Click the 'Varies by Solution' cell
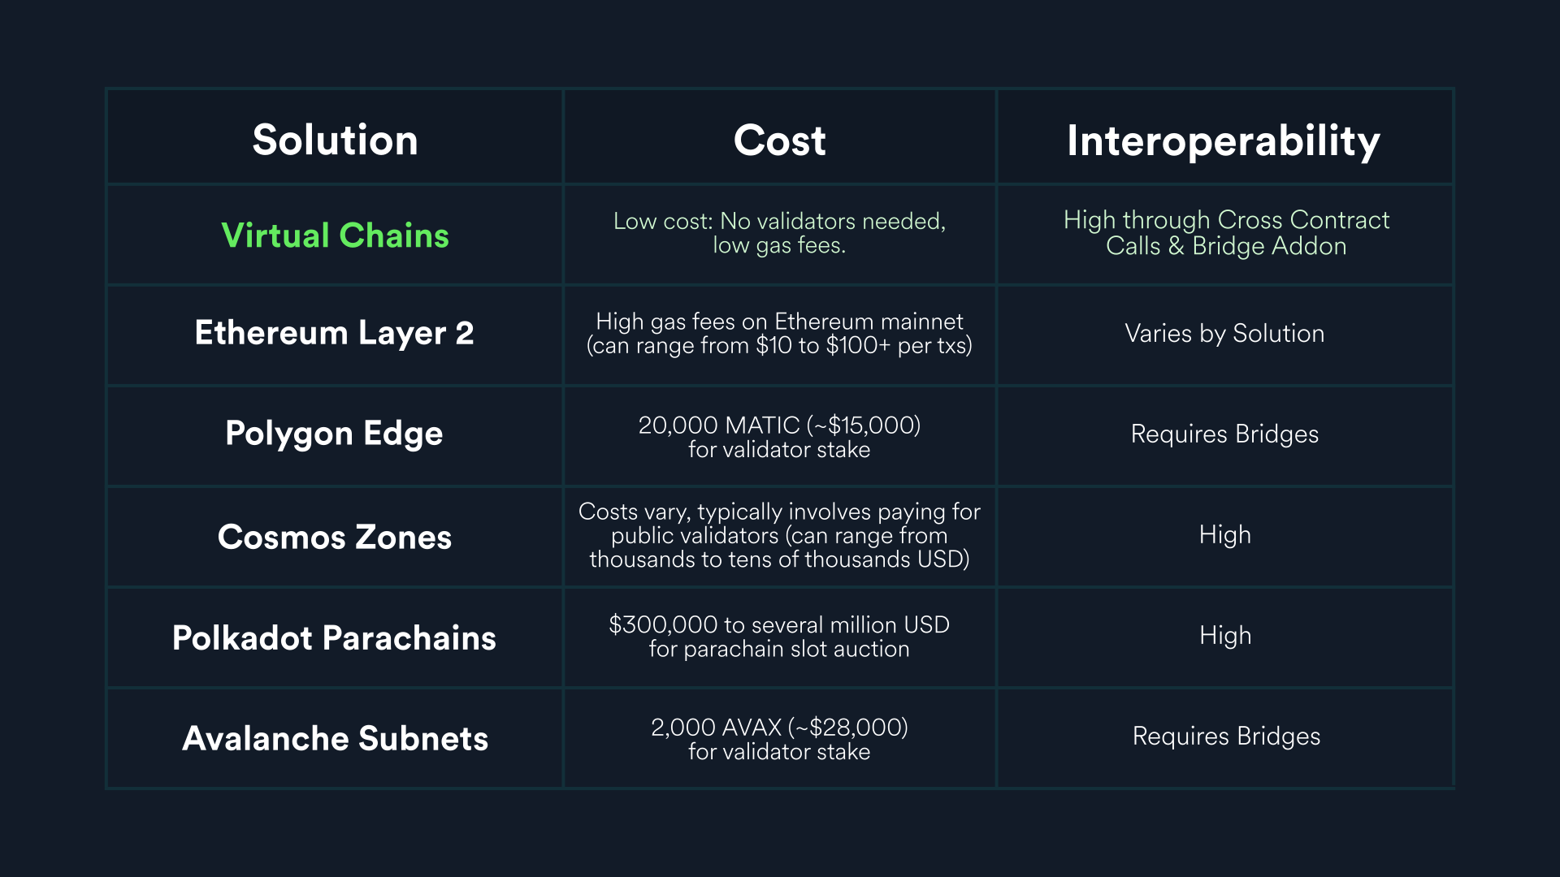 pos(1224,334)
